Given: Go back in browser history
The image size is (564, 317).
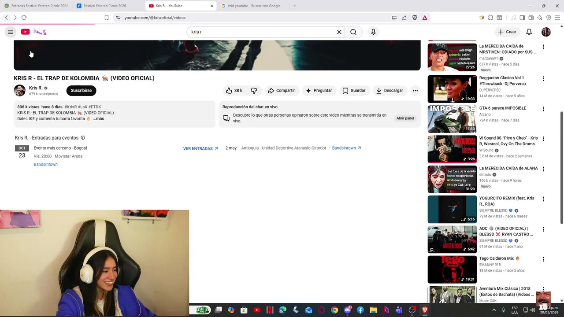Looking at the screenshot, I should pyautogui.click(x=6, y=18).
